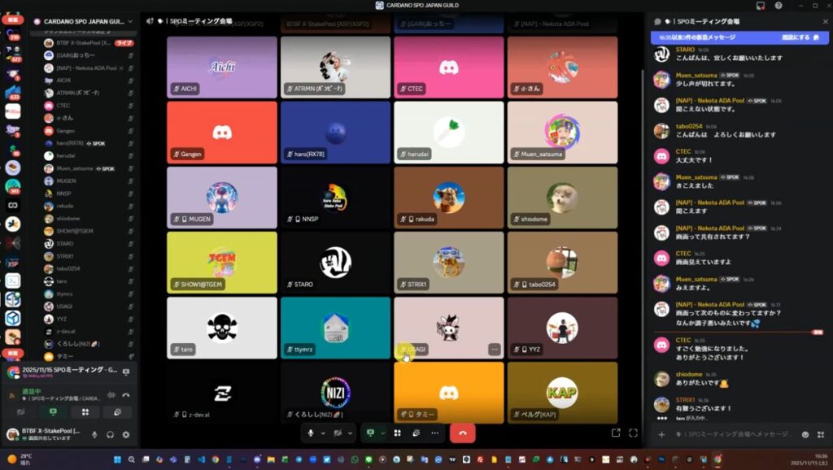This screenshot has width=833, height=470.
Task: Toggle headphone deafen in user panel
Action: pos(110,434)
